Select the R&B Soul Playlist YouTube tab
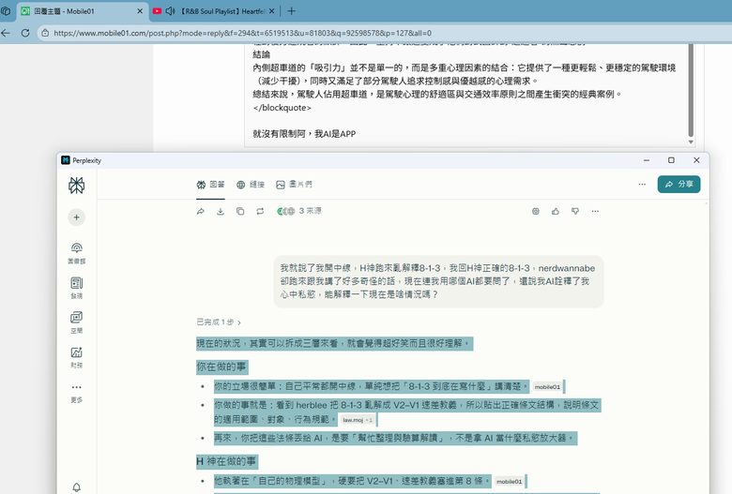 click(215, 11)
